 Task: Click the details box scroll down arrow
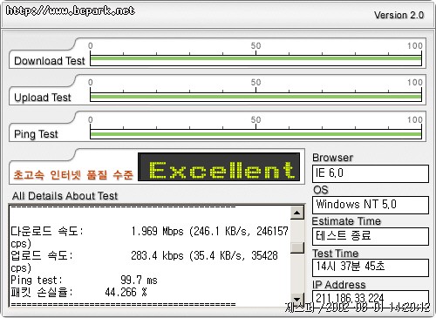tap(296, 299)
